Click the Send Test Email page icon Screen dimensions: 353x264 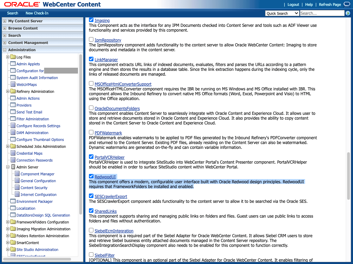[x=13, y=112]
